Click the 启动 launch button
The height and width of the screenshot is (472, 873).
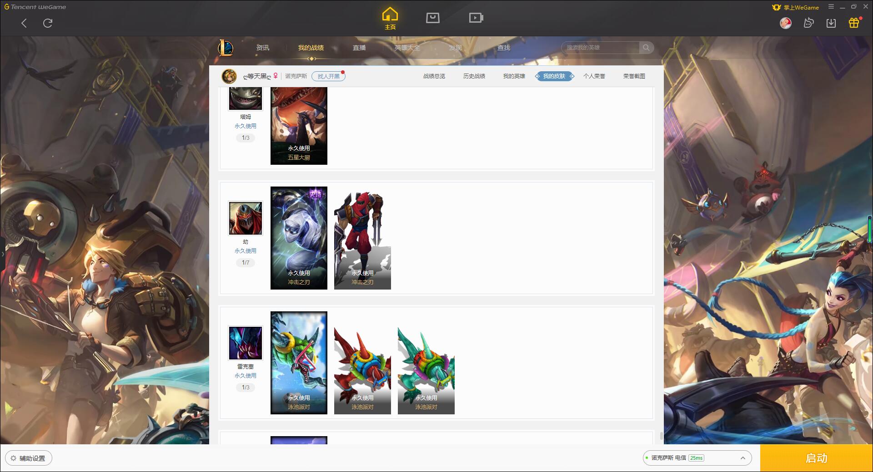coord(817,458)
